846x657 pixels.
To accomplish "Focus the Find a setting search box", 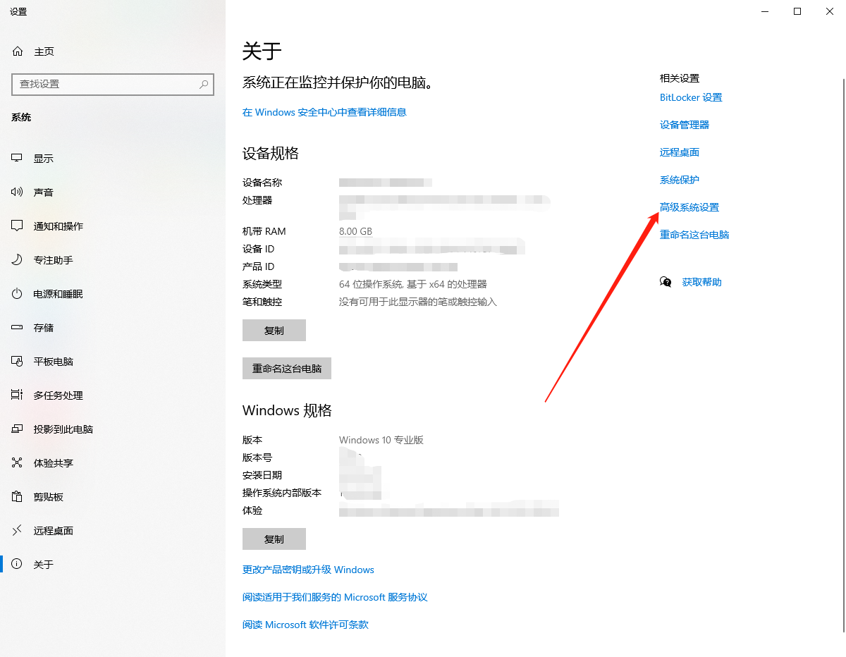I will pos(106,84).
